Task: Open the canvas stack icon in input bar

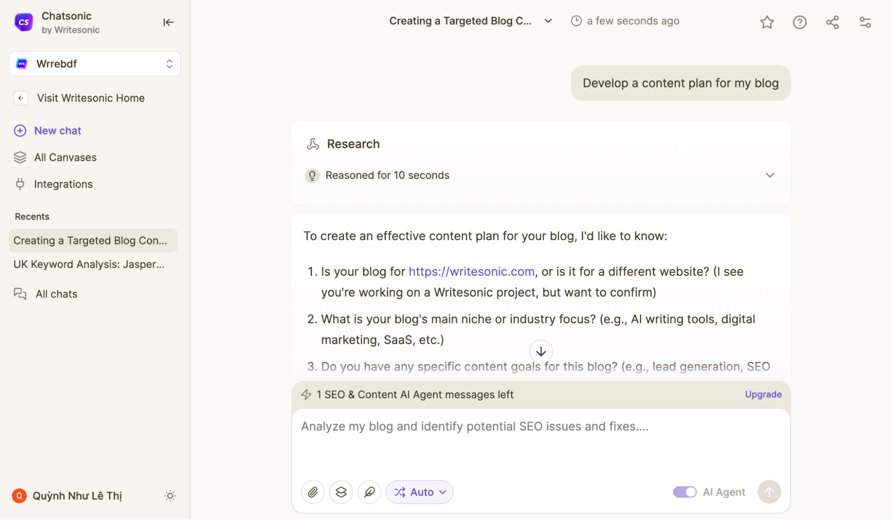Action: coord(341,492)
